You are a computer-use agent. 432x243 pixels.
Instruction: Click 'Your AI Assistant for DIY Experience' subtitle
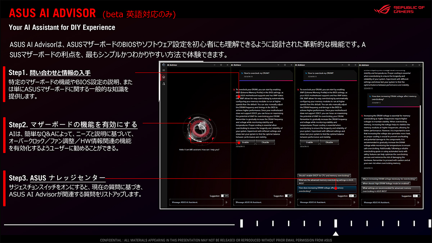62,27
